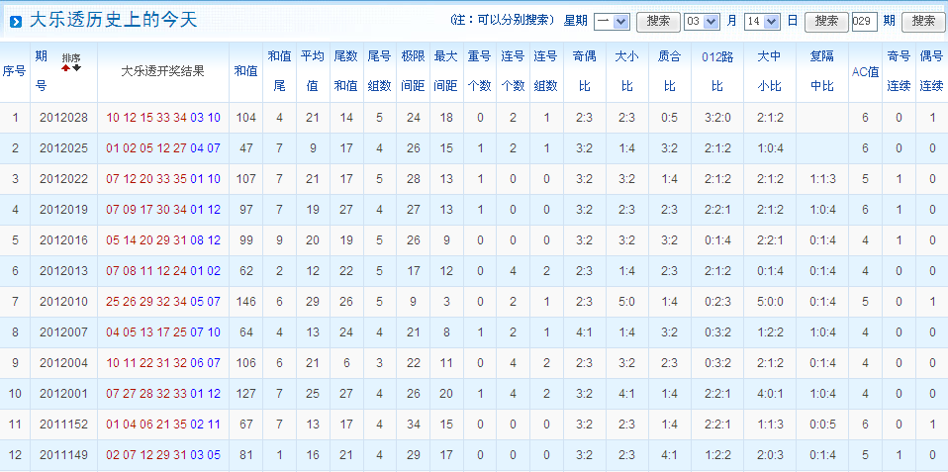
Task: Click the 极限间距 column header
Action: pos(413,71)
